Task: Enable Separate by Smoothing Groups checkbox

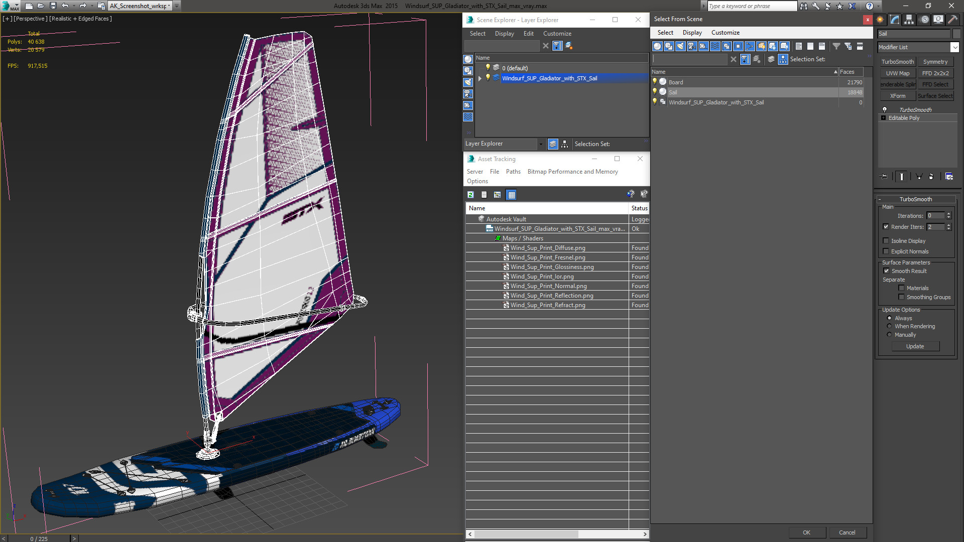Action: (902, 297)
